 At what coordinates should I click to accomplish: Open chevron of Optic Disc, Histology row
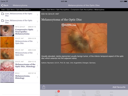point(38,66)
